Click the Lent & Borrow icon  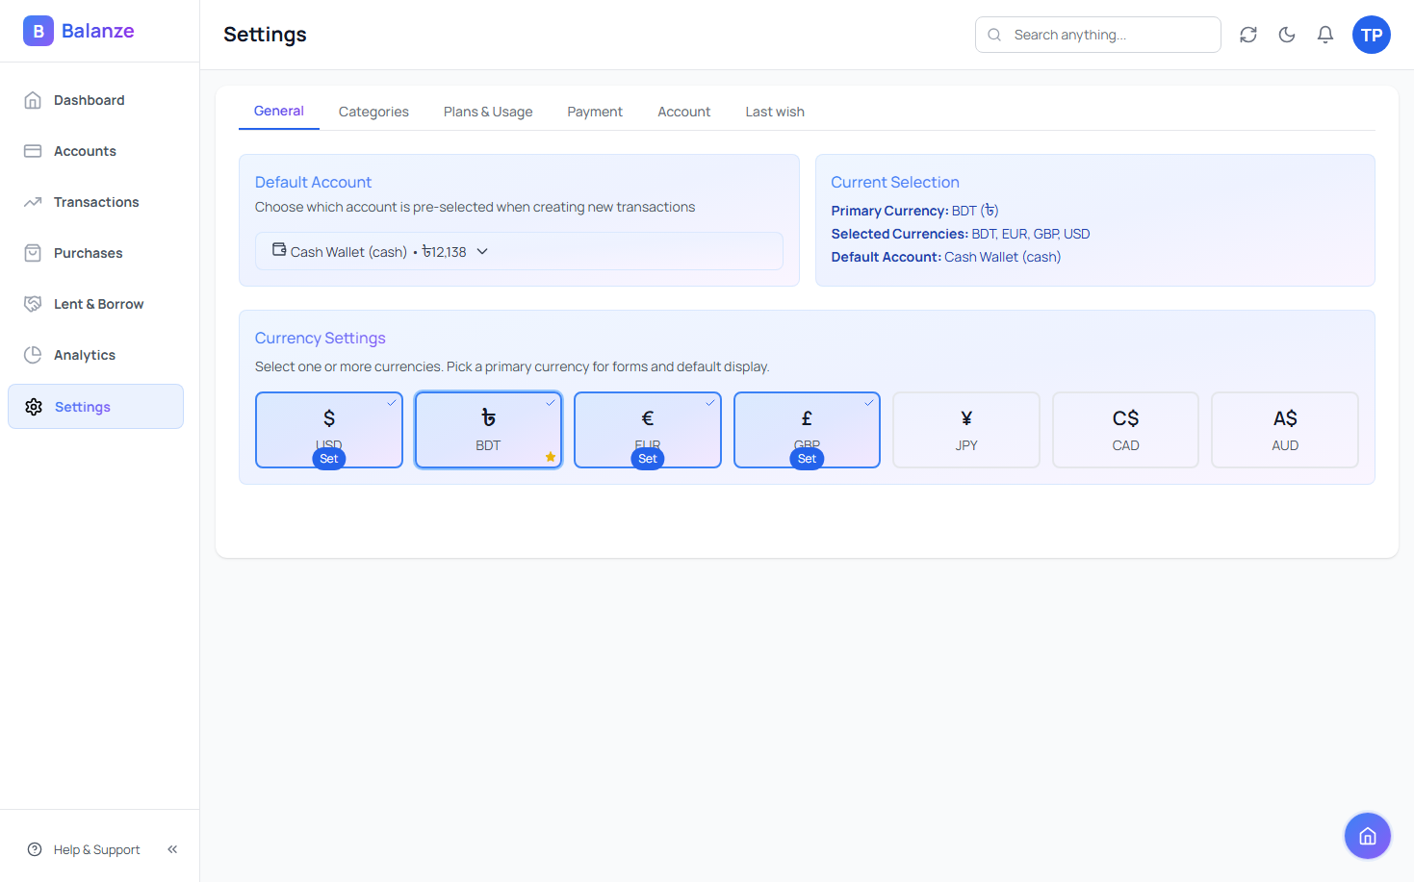coord(34,304)
